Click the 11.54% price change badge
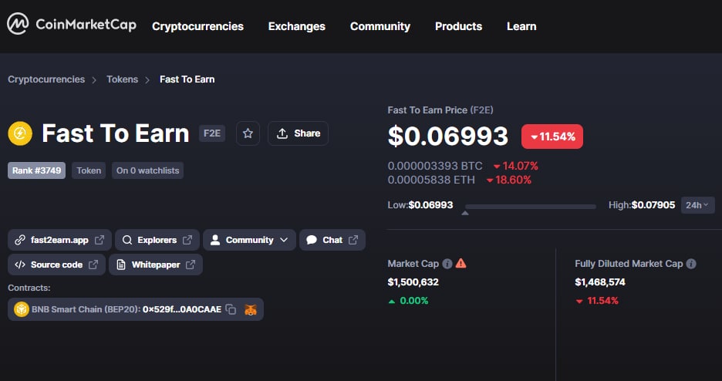The height and width of the screenshot is (381, 722). tap(552, 137)
